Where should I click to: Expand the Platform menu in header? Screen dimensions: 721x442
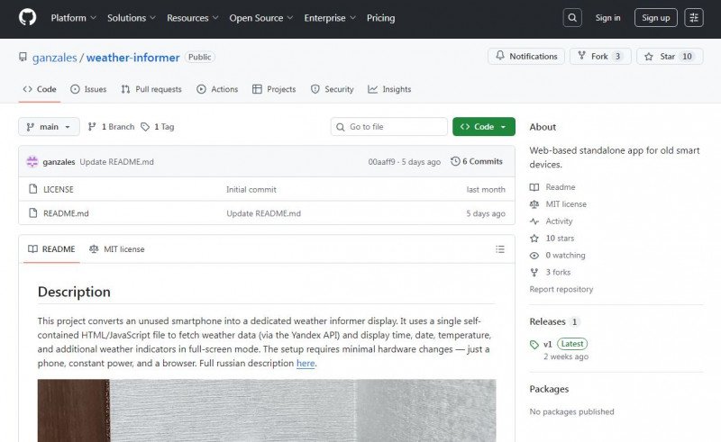(x=74, y=18)
